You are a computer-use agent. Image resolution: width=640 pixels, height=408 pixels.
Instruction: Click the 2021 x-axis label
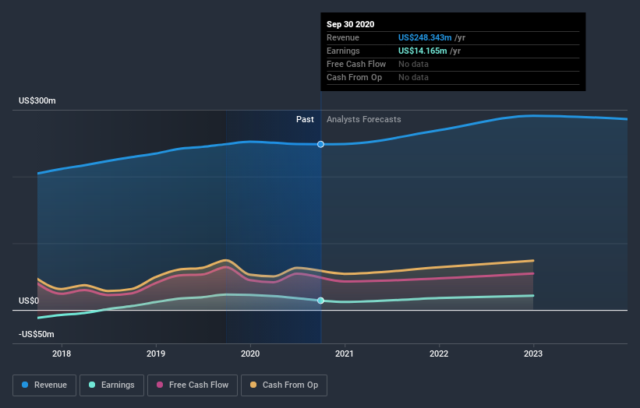(x=345, y=353)
